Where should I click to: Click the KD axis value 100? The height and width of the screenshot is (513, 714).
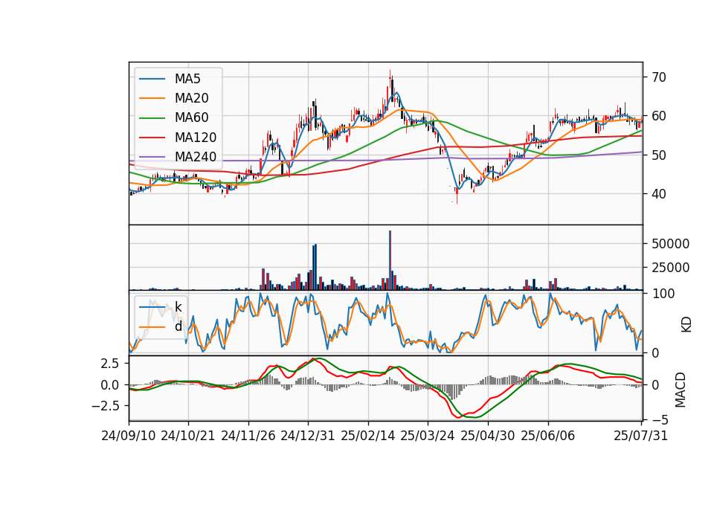tap(663, 294)
